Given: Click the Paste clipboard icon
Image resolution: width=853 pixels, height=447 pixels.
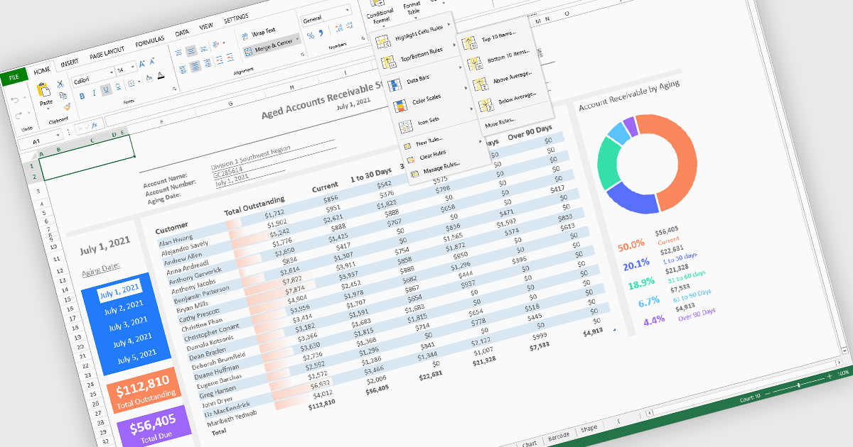Looking at the screenshot, I should pyautogui.click(x=43, y=91).
